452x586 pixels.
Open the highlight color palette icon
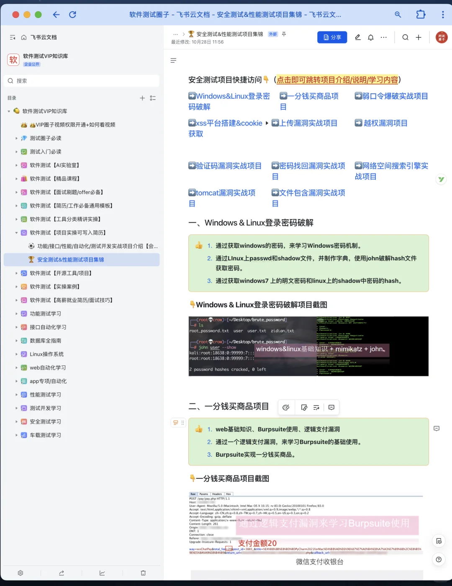pyautogui.click(x=286, y=407)
